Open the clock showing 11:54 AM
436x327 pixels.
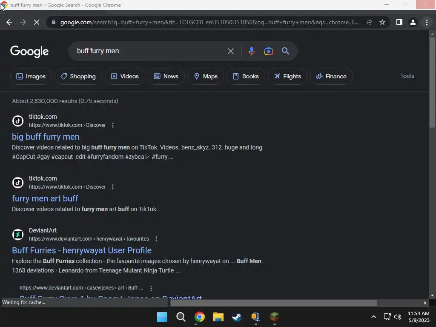tap(419, 317)
